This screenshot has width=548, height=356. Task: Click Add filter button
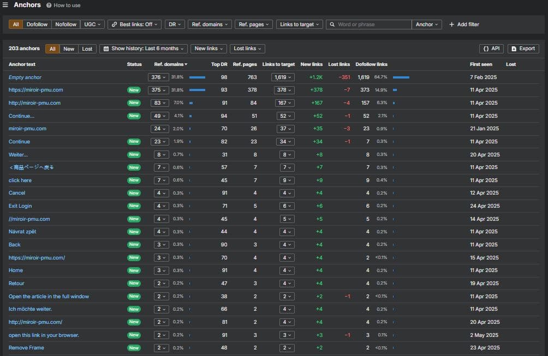[464, 25]
